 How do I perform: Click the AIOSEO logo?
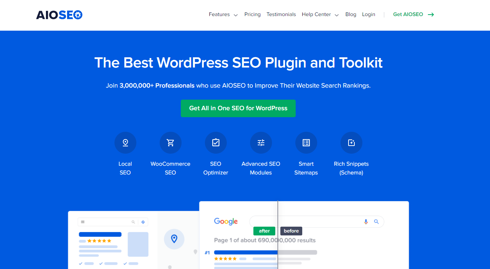(x=59, y=15)
